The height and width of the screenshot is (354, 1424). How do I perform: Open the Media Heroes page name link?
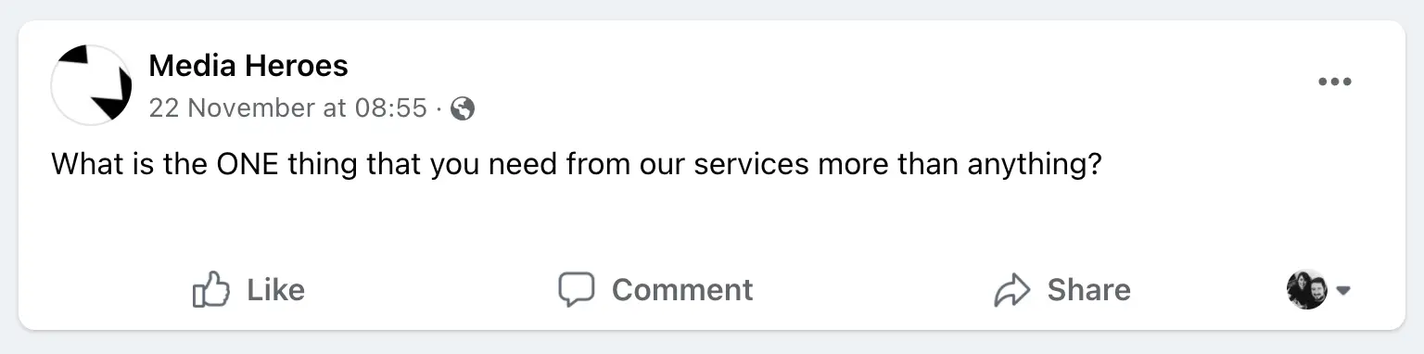click(248, 66)
